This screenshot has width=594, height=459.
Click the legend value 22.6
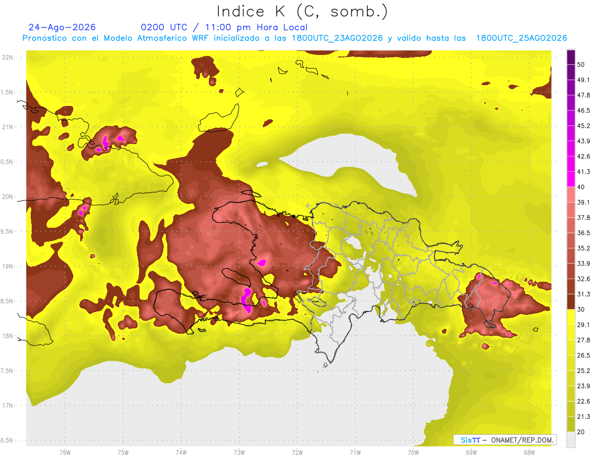(584, 401)
